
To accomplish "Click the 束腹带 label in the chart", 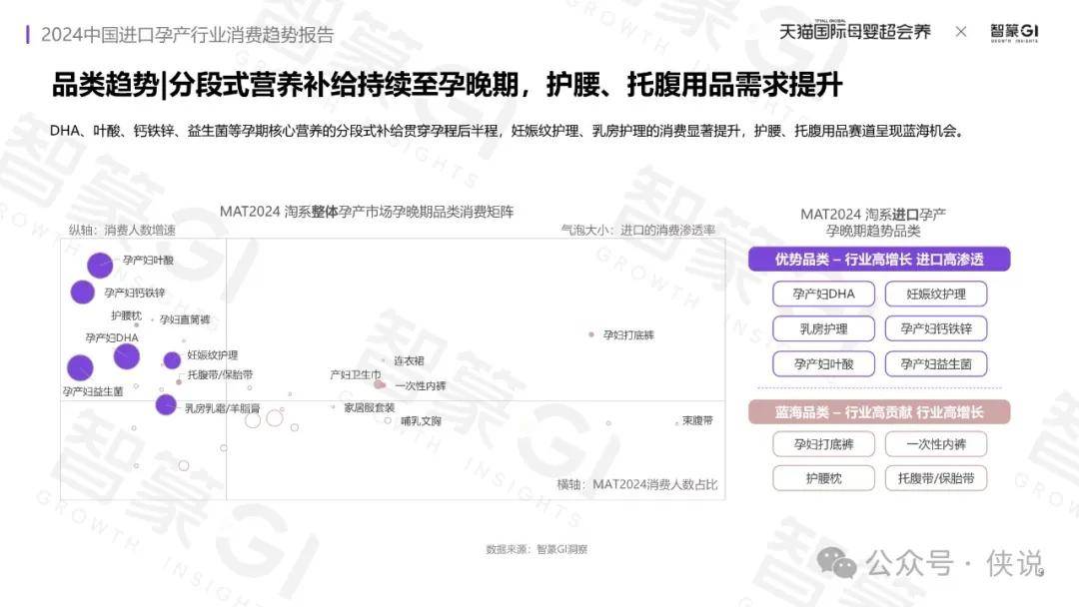I will point(697,421).
